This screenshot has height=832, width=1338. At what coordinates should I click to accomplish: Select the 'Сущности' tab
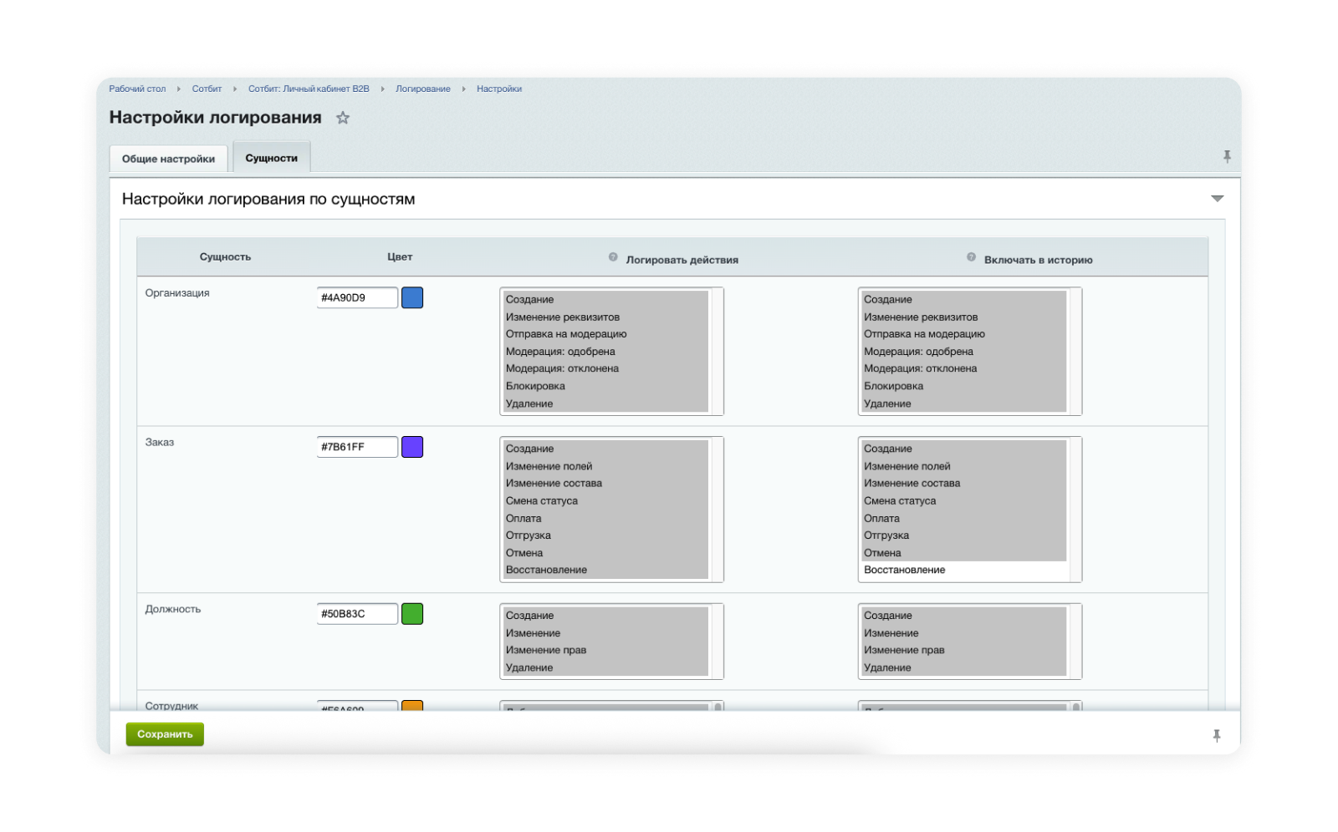point(271,158)
